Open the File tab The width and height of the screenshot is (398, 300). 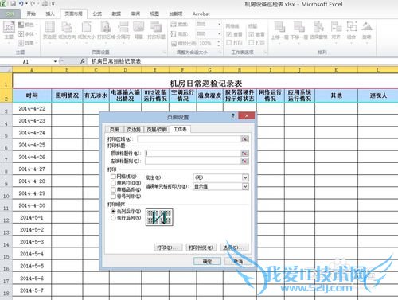pyautogui.click(x=10, y=14)
